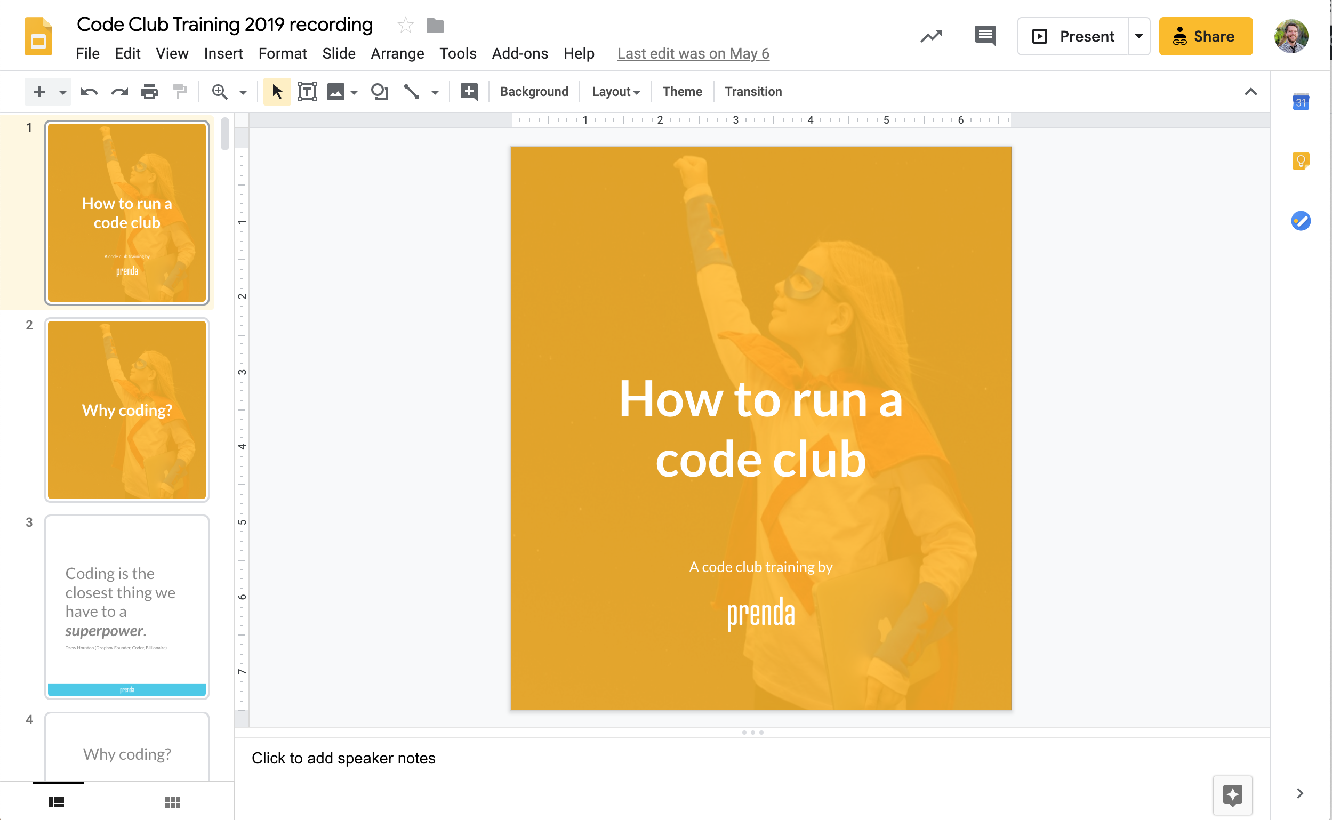Open the Google Keep sidebar icon
1332x820 pixels.
[1301, 161]
